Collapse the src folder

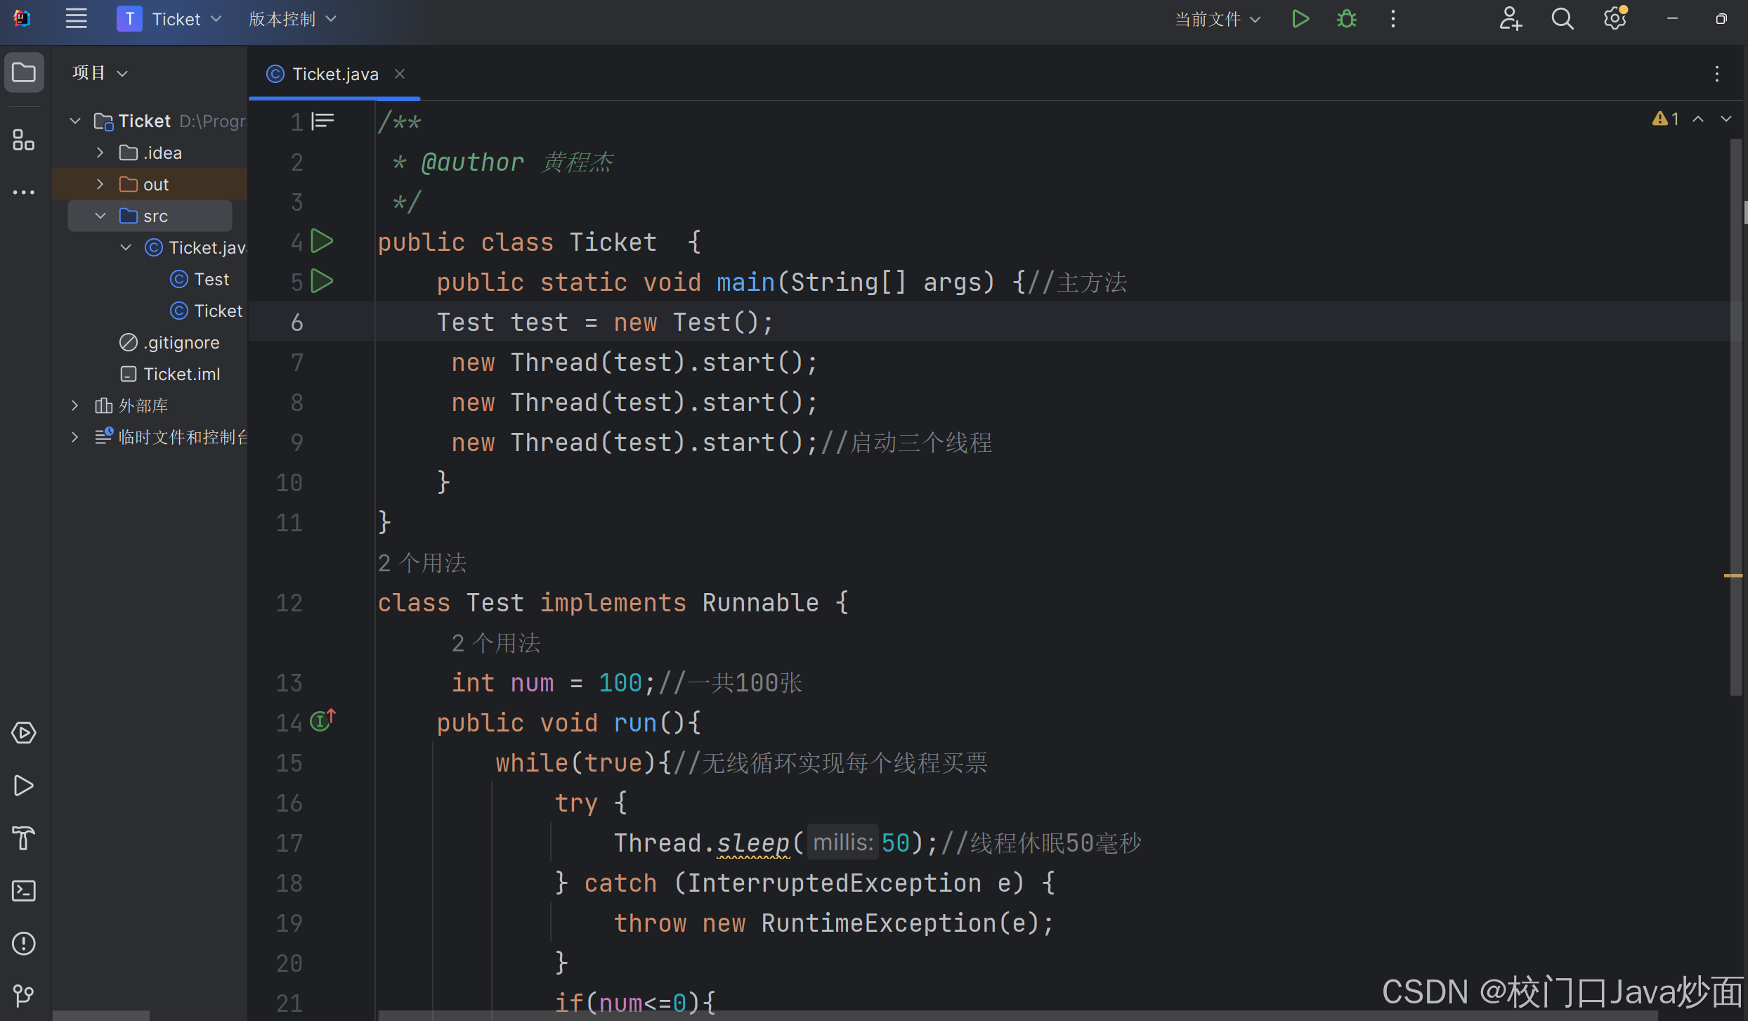[x=100, y=216]
